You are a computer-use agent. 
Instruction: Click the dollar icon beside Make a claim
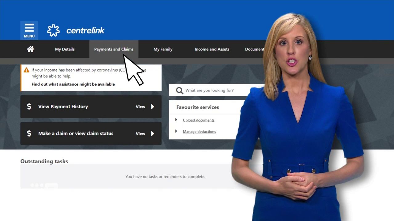pos(29,133)
